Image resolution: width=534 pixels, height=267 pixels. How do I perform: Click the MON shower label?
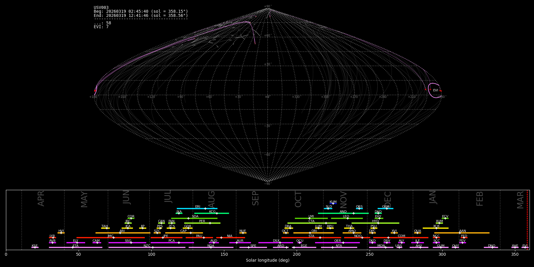click(381, 246)
